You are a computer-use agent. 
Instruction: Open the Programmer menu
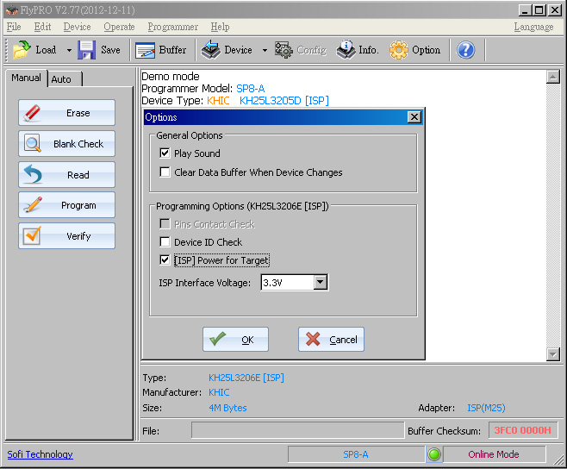tap(173, 27)
